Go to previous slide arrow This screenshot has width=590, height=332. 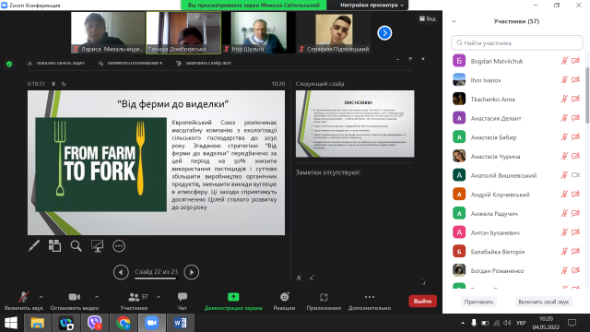point(121,272)
